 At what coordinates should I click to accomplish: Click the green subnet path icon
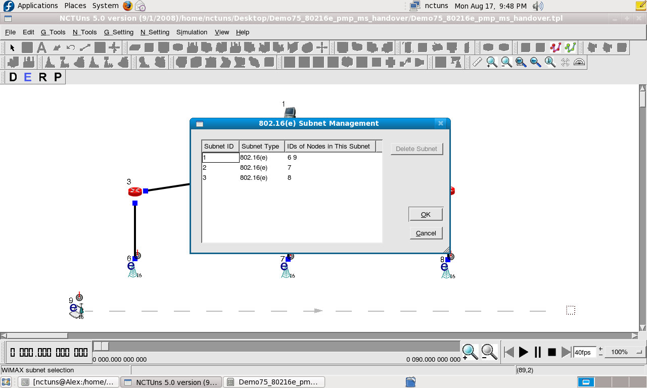[570, 47]
